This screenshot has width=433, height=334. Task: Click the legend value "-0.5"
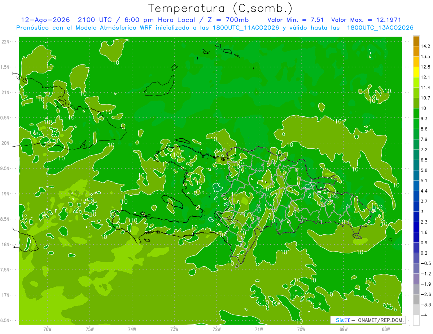click(x=426, y=263)
